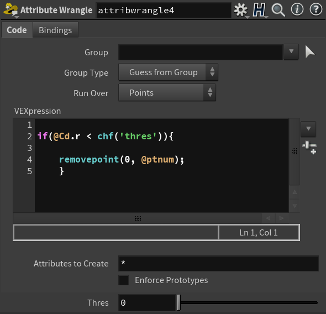This screenshot has width=326, height=314.
Task: Click the VEXpression label
Action: pos(38,111)
